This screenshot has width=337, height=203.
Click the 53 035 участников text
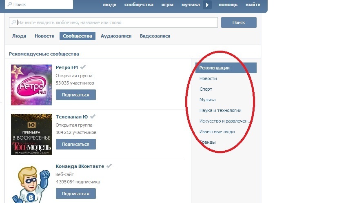tap(75, 83)
